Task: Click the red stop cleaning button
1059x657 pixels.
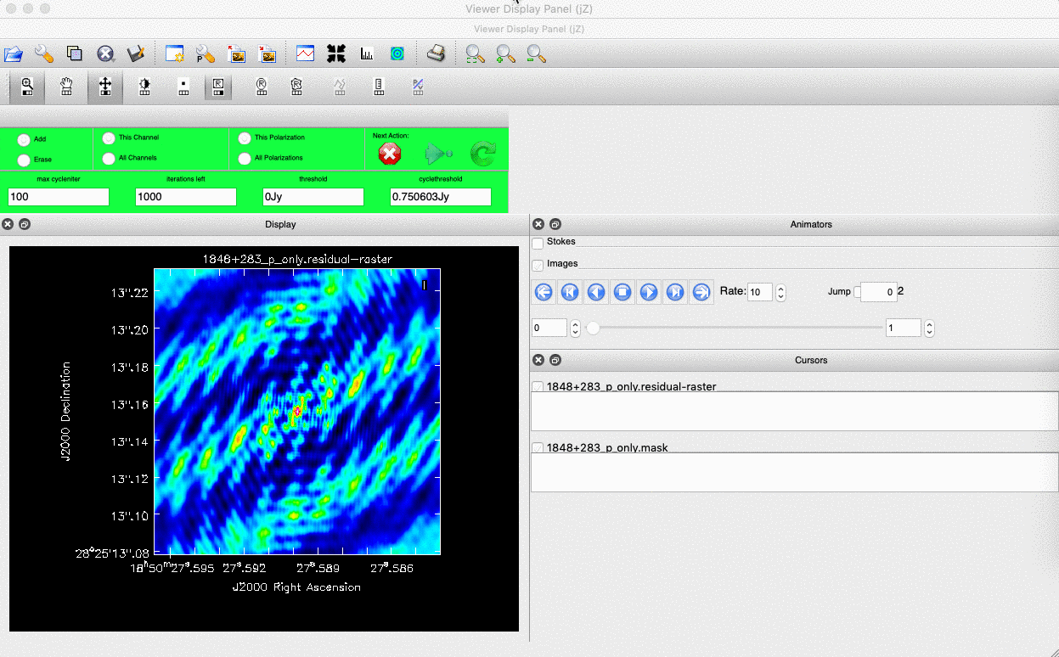Action: click(x=390, y=154)
